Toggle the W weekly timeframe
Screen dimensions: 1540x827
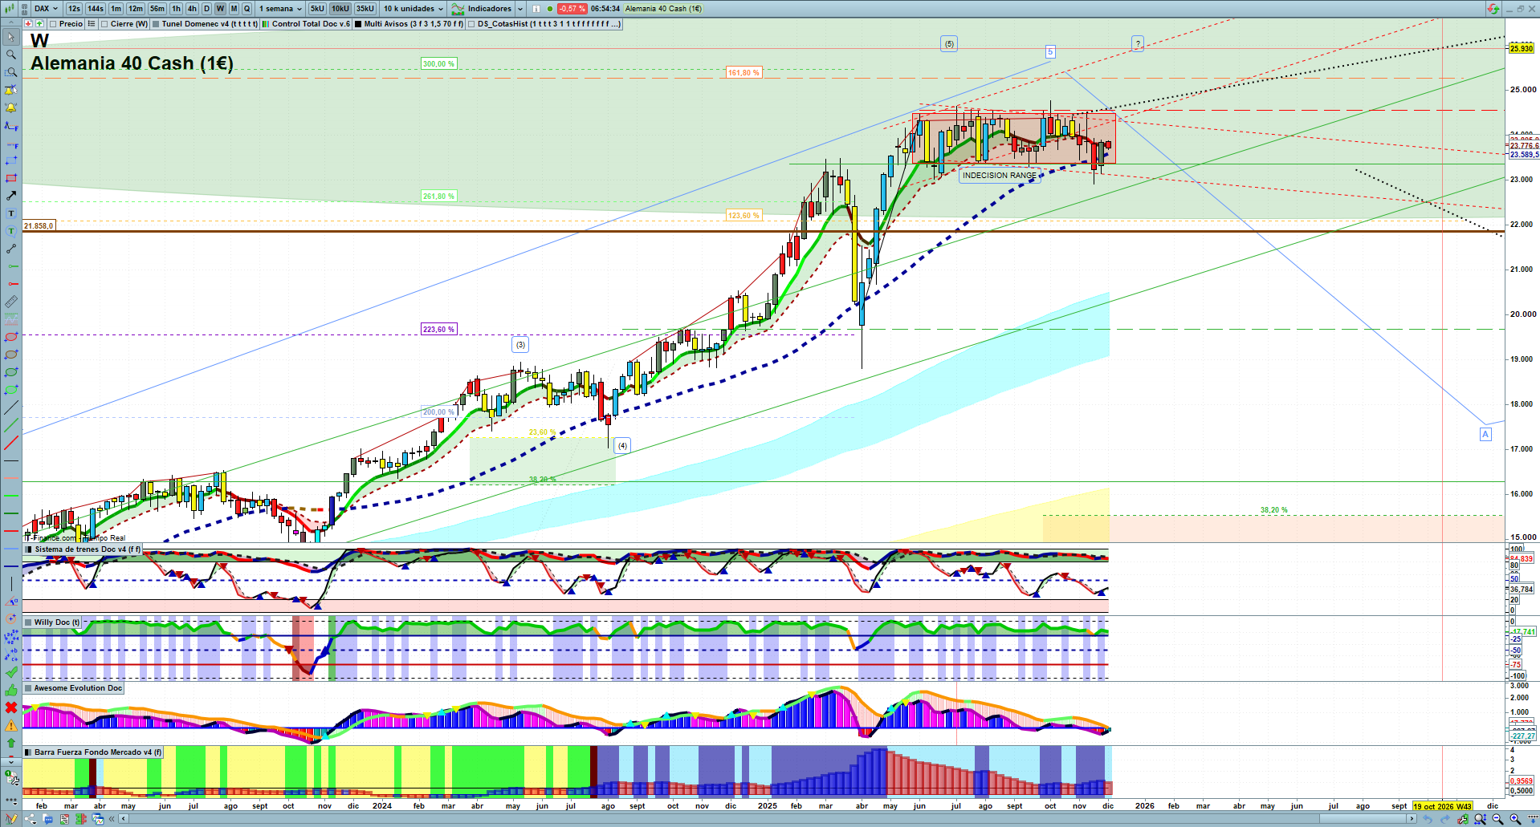[220, 9]
